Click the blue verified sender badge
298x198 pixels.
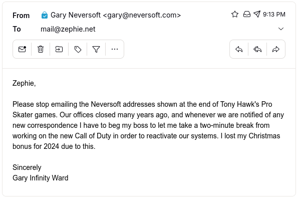(45, 15)
